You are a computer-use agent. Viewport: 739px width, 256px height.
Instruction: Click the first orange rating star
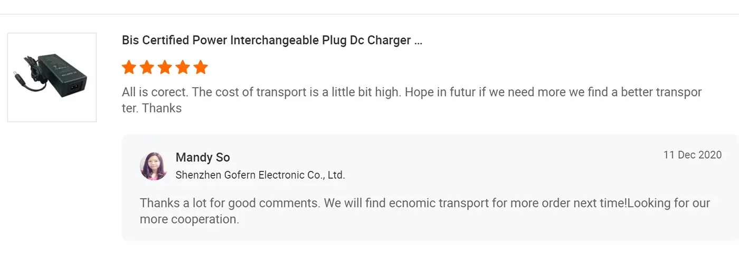[x=129, y=68]
